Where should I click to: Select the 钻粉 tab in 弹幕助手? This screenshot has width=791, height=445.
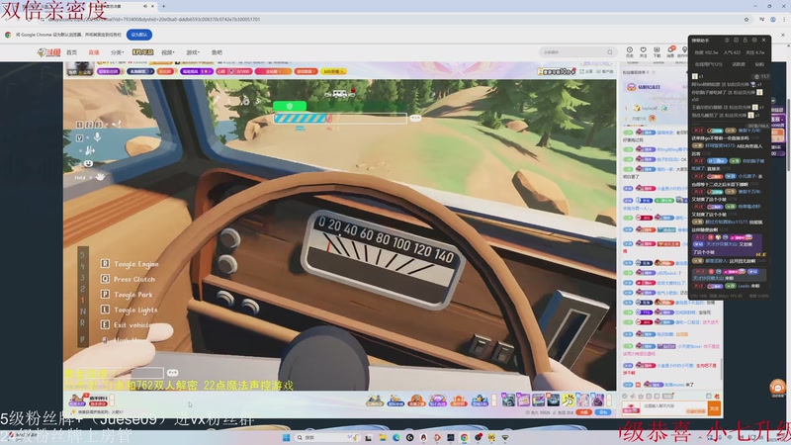click(x=759, y=64)
